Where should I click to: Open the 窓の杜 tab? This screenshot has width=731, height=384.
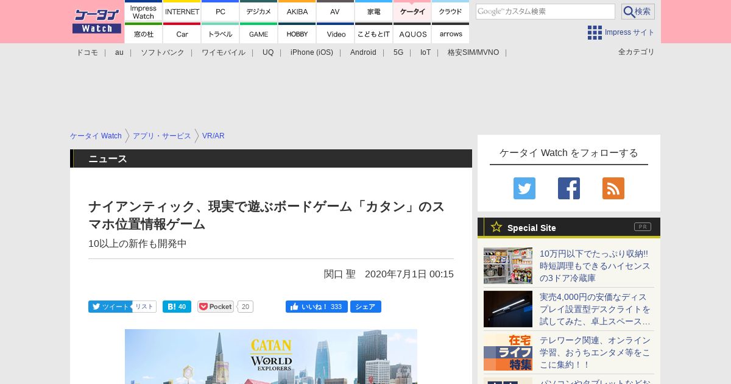click(x=144, y=34)
